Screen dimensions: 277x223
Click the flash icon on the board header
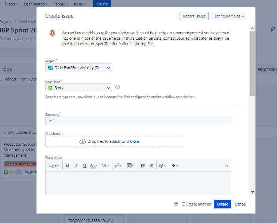pyautogui.click(x=273, y=29)
